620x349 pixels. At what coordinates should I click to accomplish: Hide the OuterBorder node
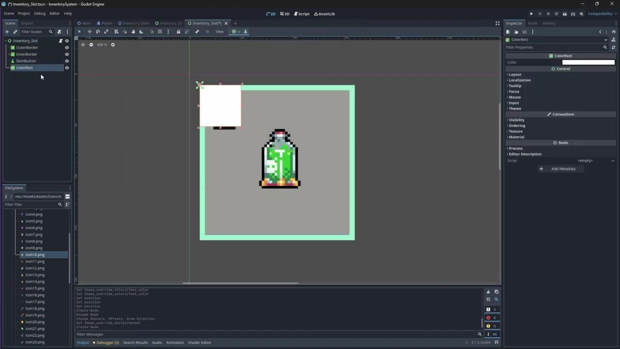67,48
